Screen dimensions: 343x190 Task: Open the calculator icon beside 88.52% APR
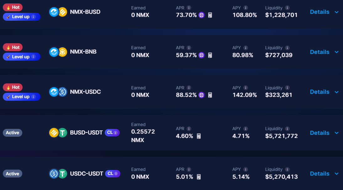[210, 95]
